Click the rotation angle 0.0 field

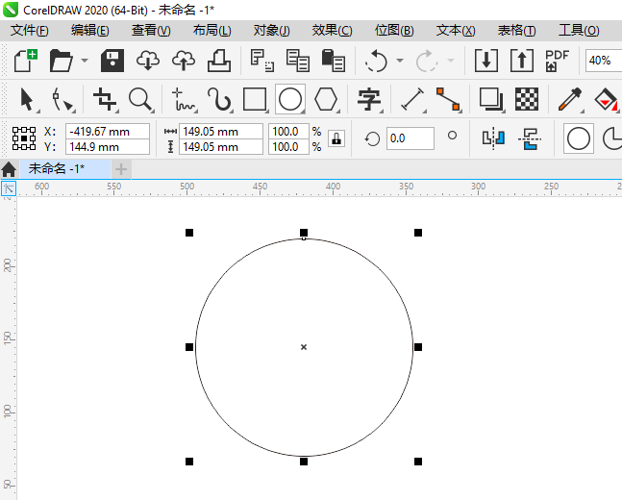pos(411,138)
